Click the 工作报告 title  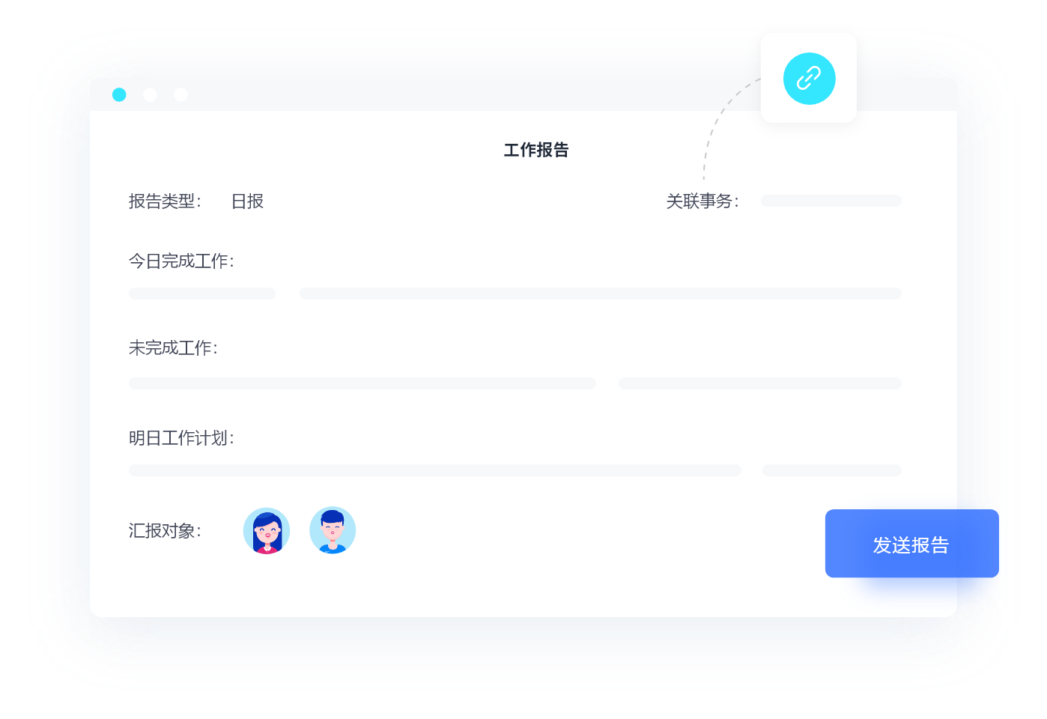click(x=536, y=150)
